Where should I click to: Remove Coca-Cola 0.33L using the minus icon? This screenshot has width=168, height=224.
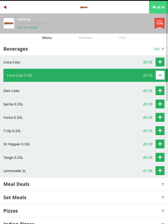[x=160, y=75]
